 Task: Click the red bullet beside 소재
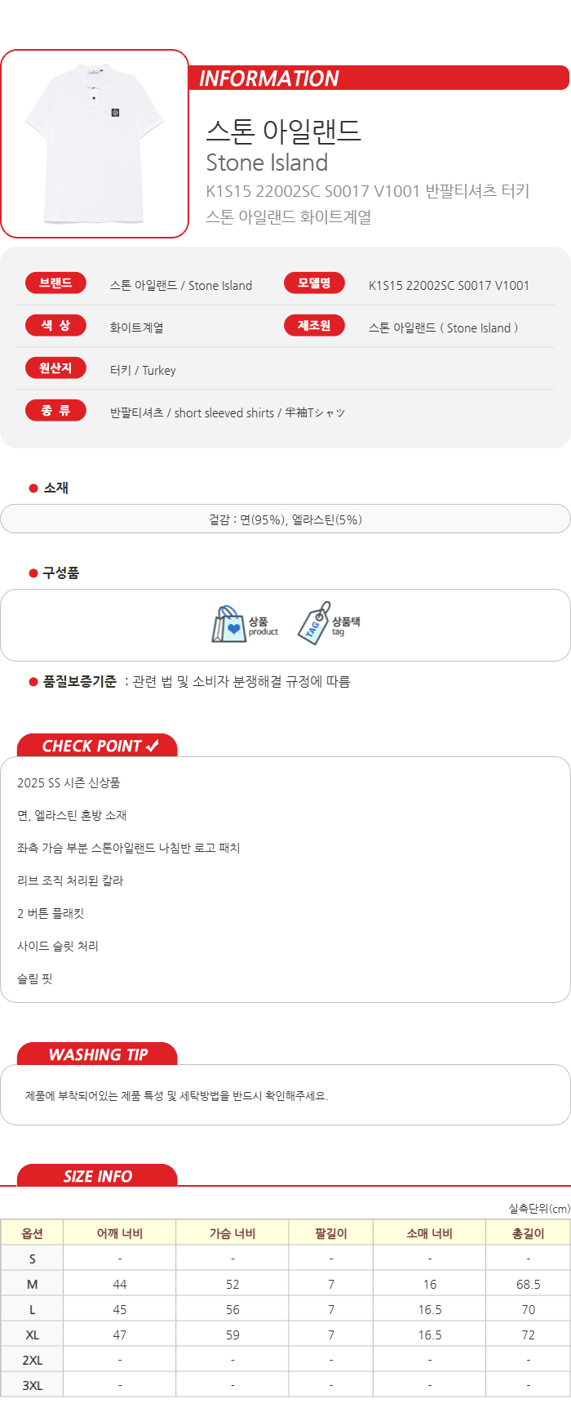click(33, 488)
